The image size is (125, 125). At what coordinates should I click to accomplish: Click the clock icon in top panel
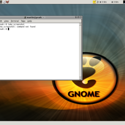(x=4, y=2)
